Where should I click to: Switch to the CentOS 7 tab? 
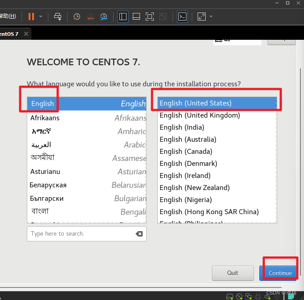[x=9, y=34]
